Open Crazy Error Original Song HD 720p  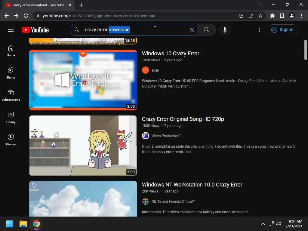(x=183, y=119)
